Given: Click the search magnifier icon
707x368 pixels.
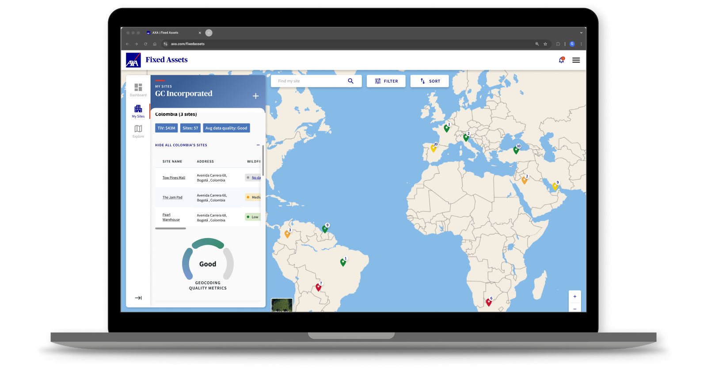Looking at the screenshot, I should (350, 81).
